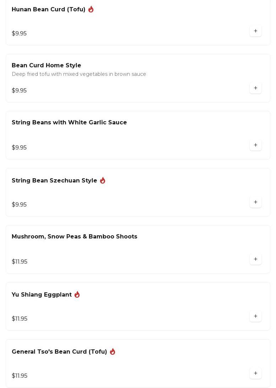Add String Beans with White Garlic Sauce
Viewport: 276px width, 388px height.
coord(255,145)
